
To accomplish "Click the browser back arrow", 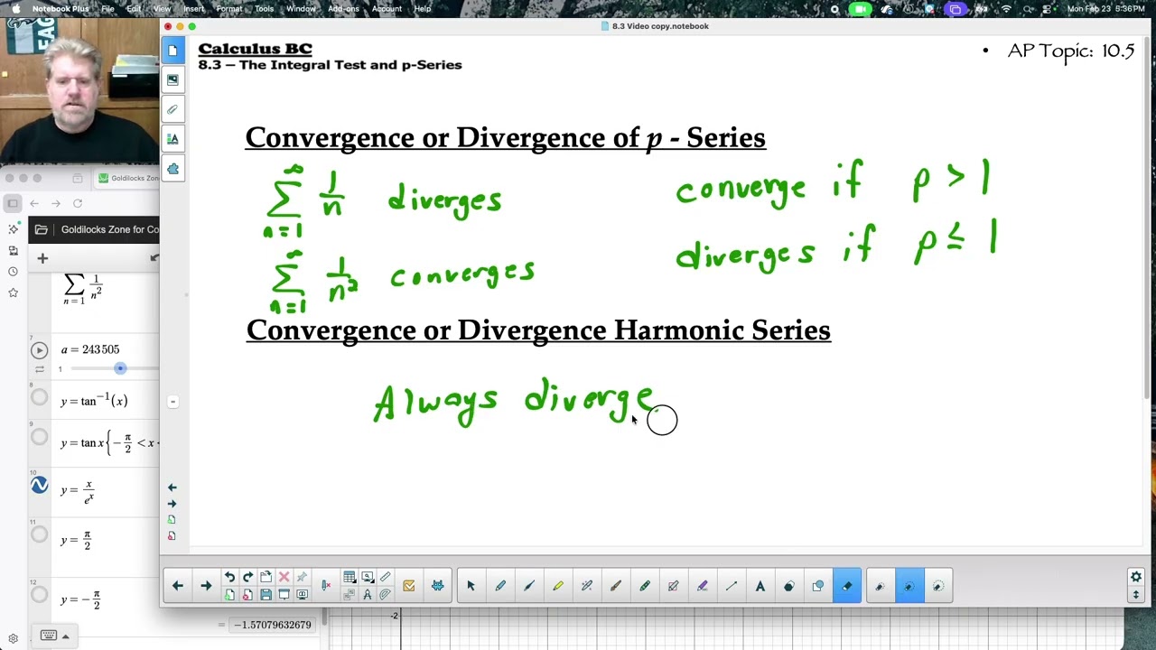I will point(34,204).
